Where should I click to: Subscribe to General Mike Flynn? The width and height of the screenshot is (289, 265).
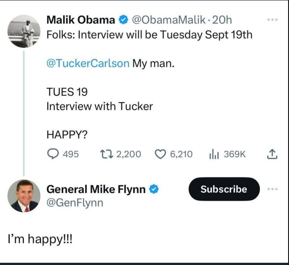(224, 189)
